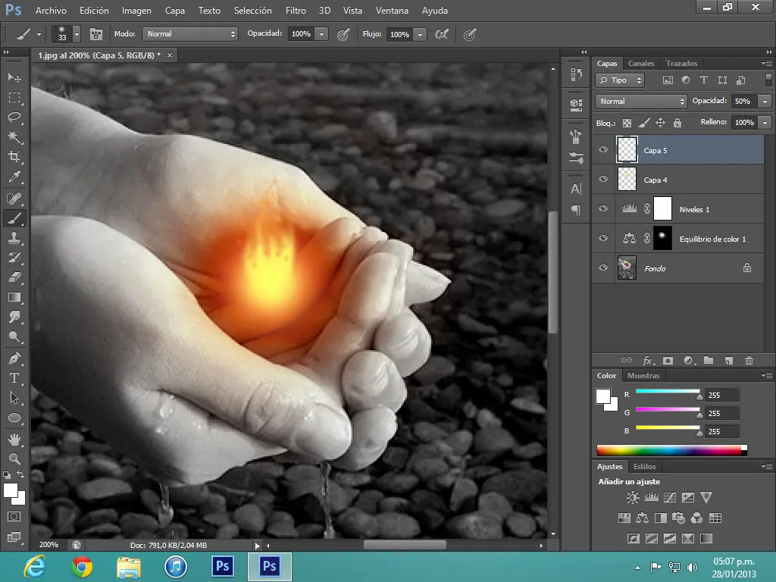Open the layer Opacidad slider arrow

765,102
